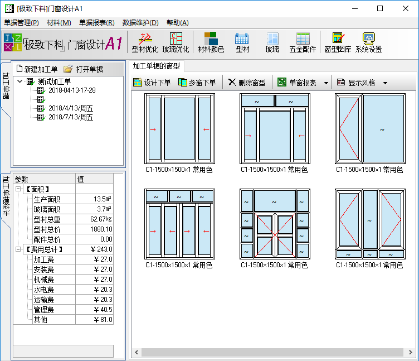Collapse the 【面积】 group

(18, 189)
